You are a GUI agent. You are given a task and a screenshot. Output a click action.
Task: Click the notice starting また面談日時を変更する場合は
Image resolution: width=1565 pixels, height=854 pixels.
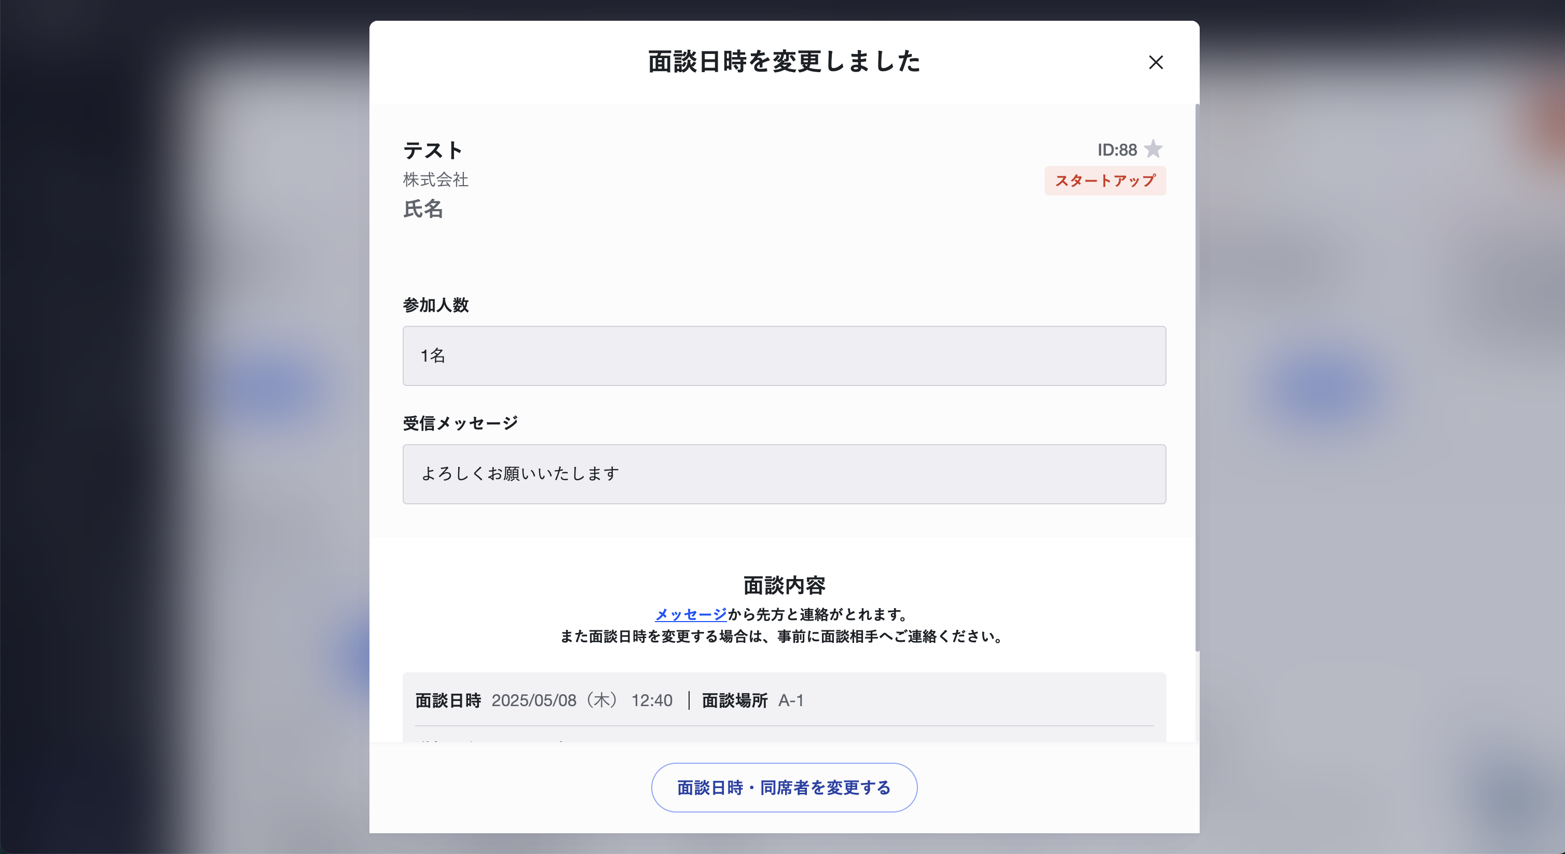click(784, 636)
